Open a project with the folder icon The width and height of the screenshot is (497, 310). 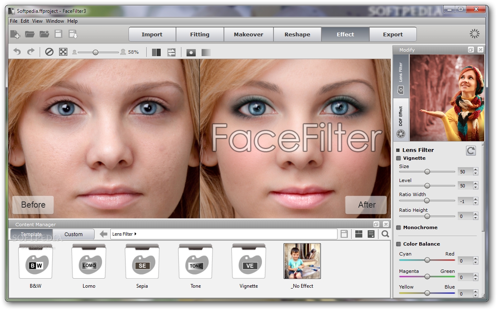click(30, 34)
